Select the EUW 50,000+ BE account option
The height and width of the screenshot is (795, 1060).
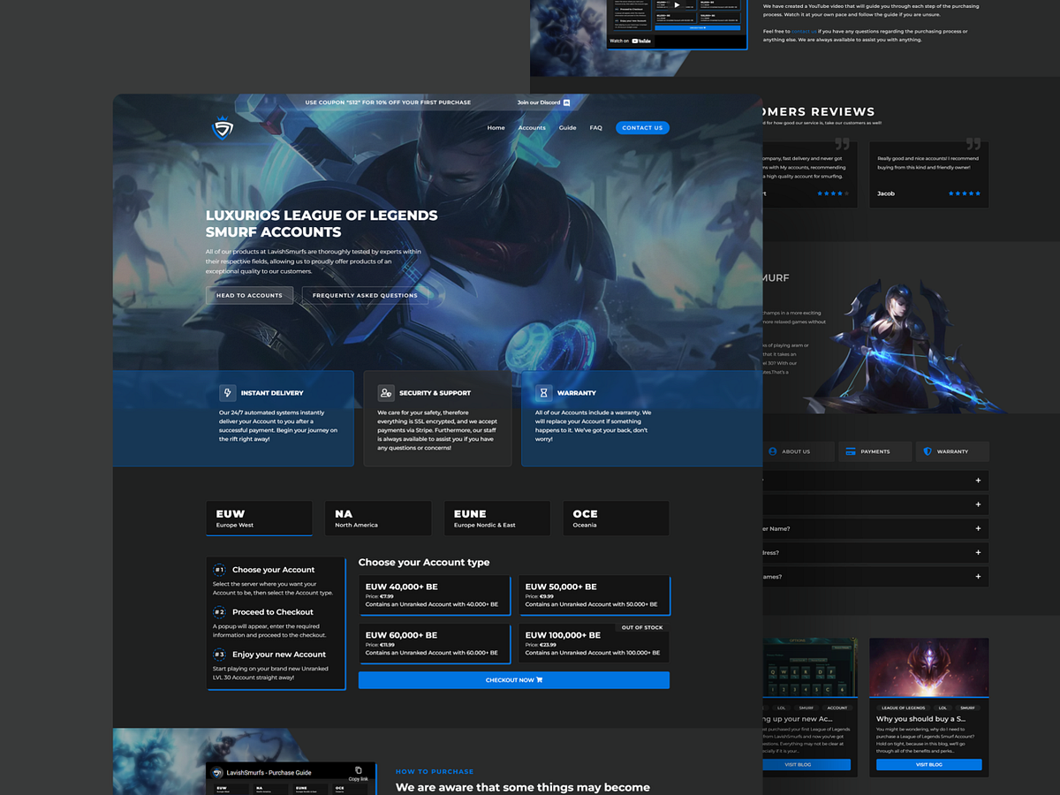pos(593,595)
